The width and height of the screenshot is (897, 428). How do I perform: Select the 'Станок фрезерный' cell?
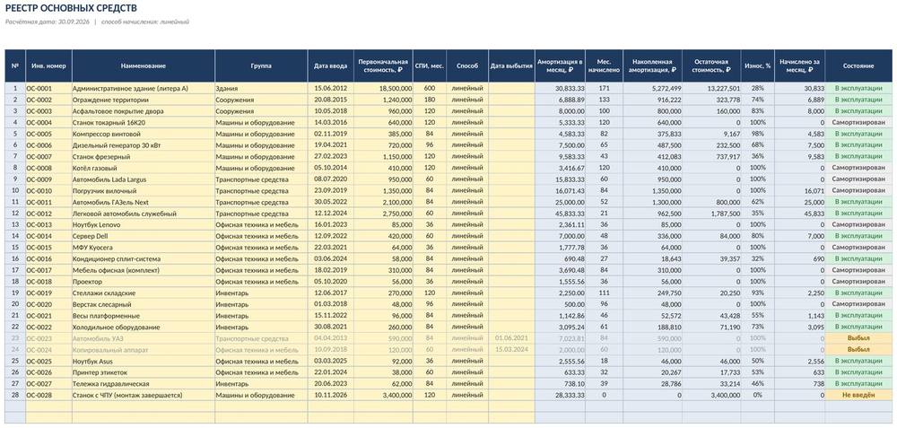point(143,157)
